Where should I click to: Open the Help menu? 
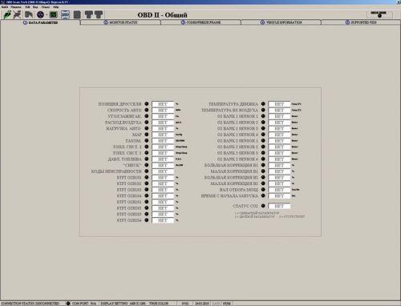[55, 7]
